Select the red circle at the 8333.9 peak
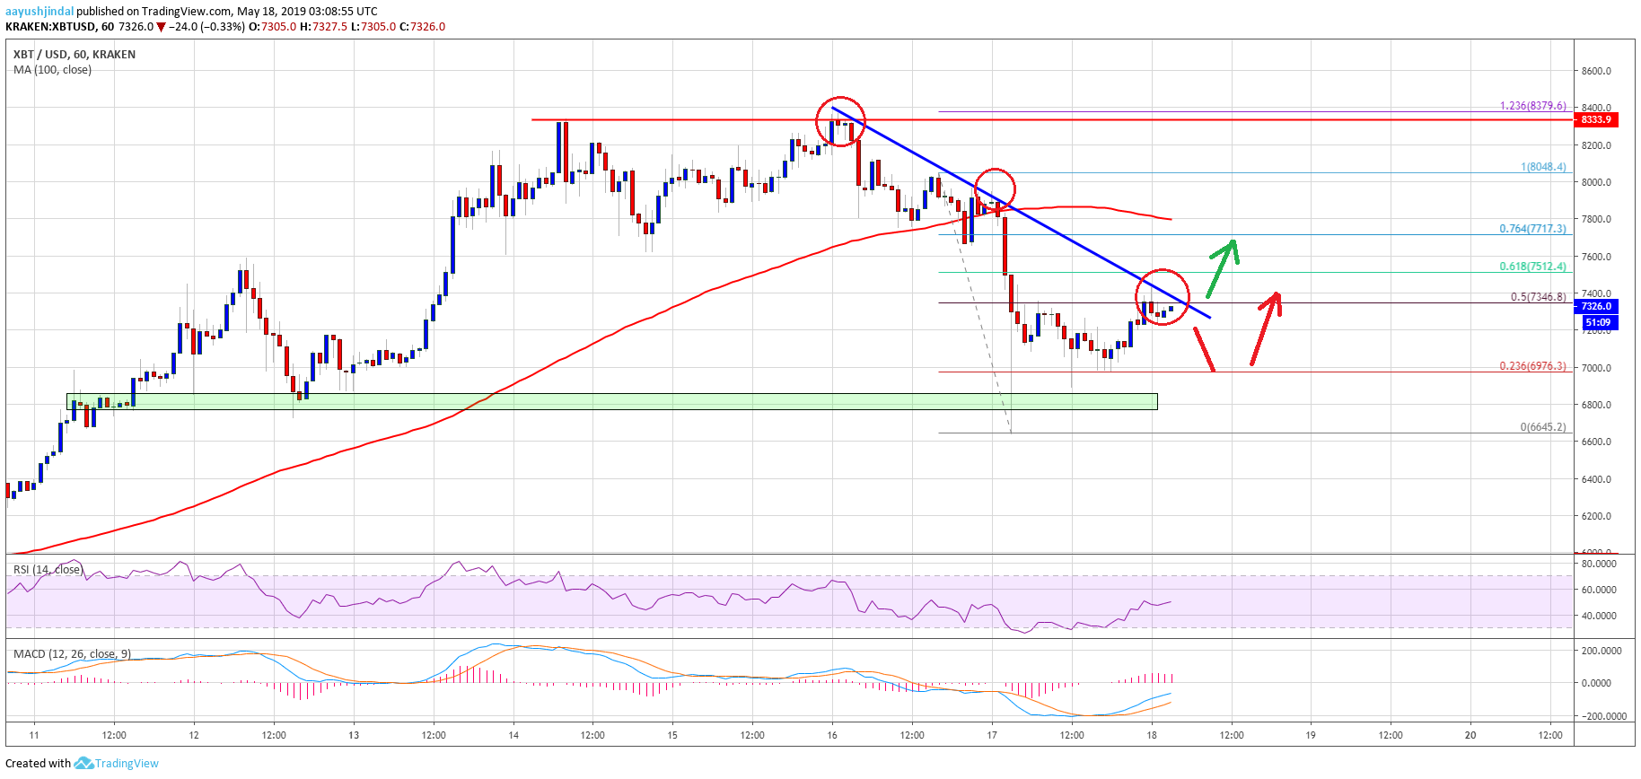The width and height of the screenshot is (1641, 779). (840, 120)
